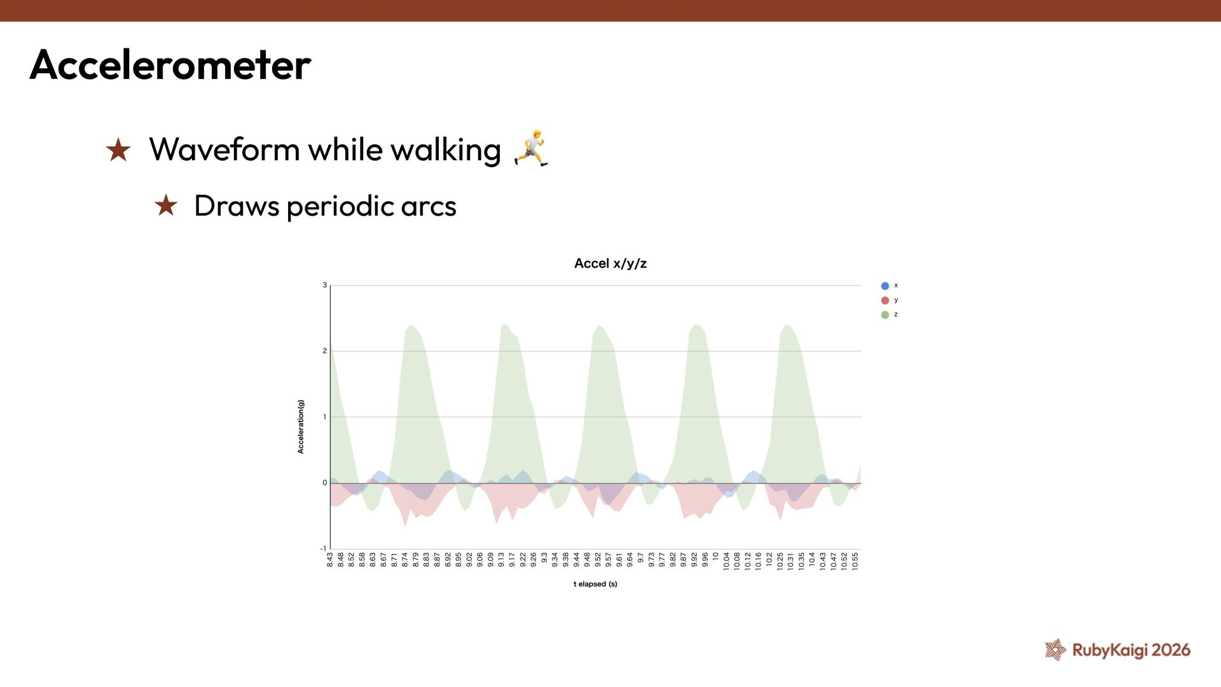Click the 10.55 x-axis tick label
Viewport: 1221px width, 687px height.
(855, 561)
